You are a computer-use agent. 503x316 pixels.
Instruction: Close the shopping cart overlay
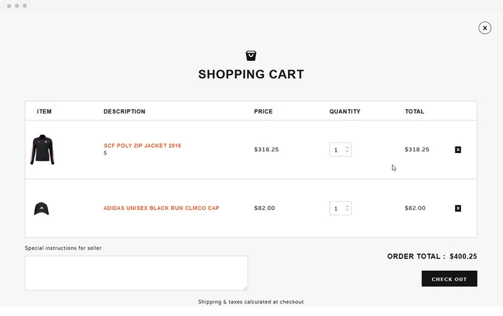click(x=485, y=28)
